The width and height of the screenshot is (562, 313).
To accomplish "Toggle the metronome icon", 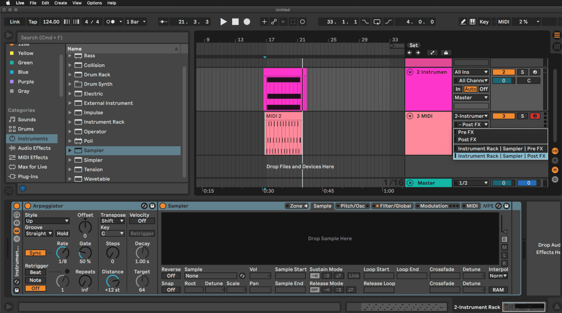I will 110,22.
